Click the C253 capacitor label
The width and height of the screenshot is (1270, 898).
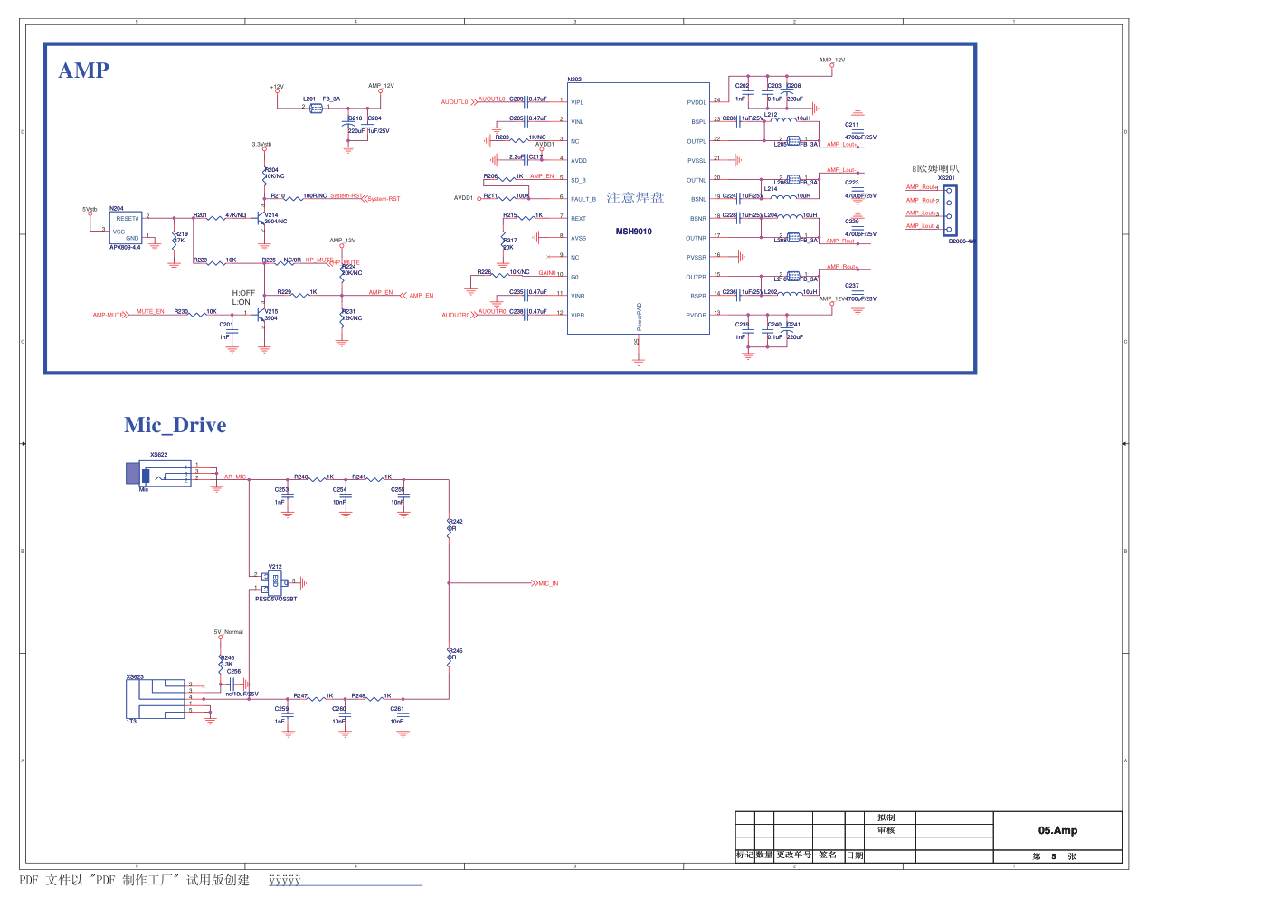pos(281,489)
